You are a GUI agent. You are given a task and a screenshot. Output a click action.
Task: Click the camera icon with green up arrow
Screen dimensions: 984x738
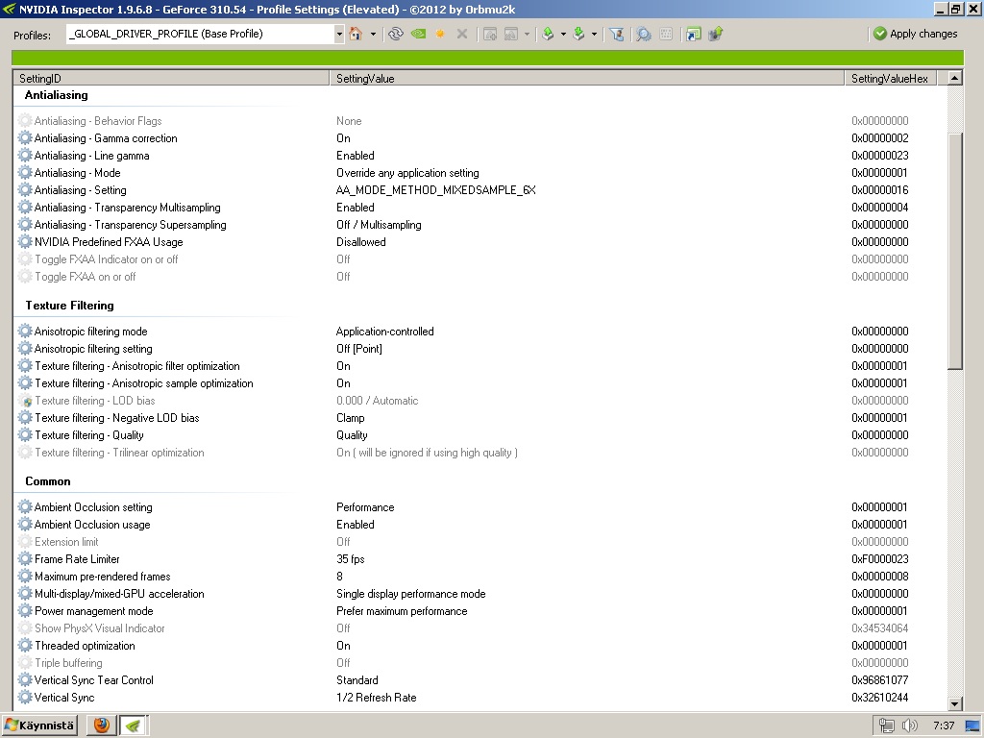pyautogui.click(x=715, y=34)
